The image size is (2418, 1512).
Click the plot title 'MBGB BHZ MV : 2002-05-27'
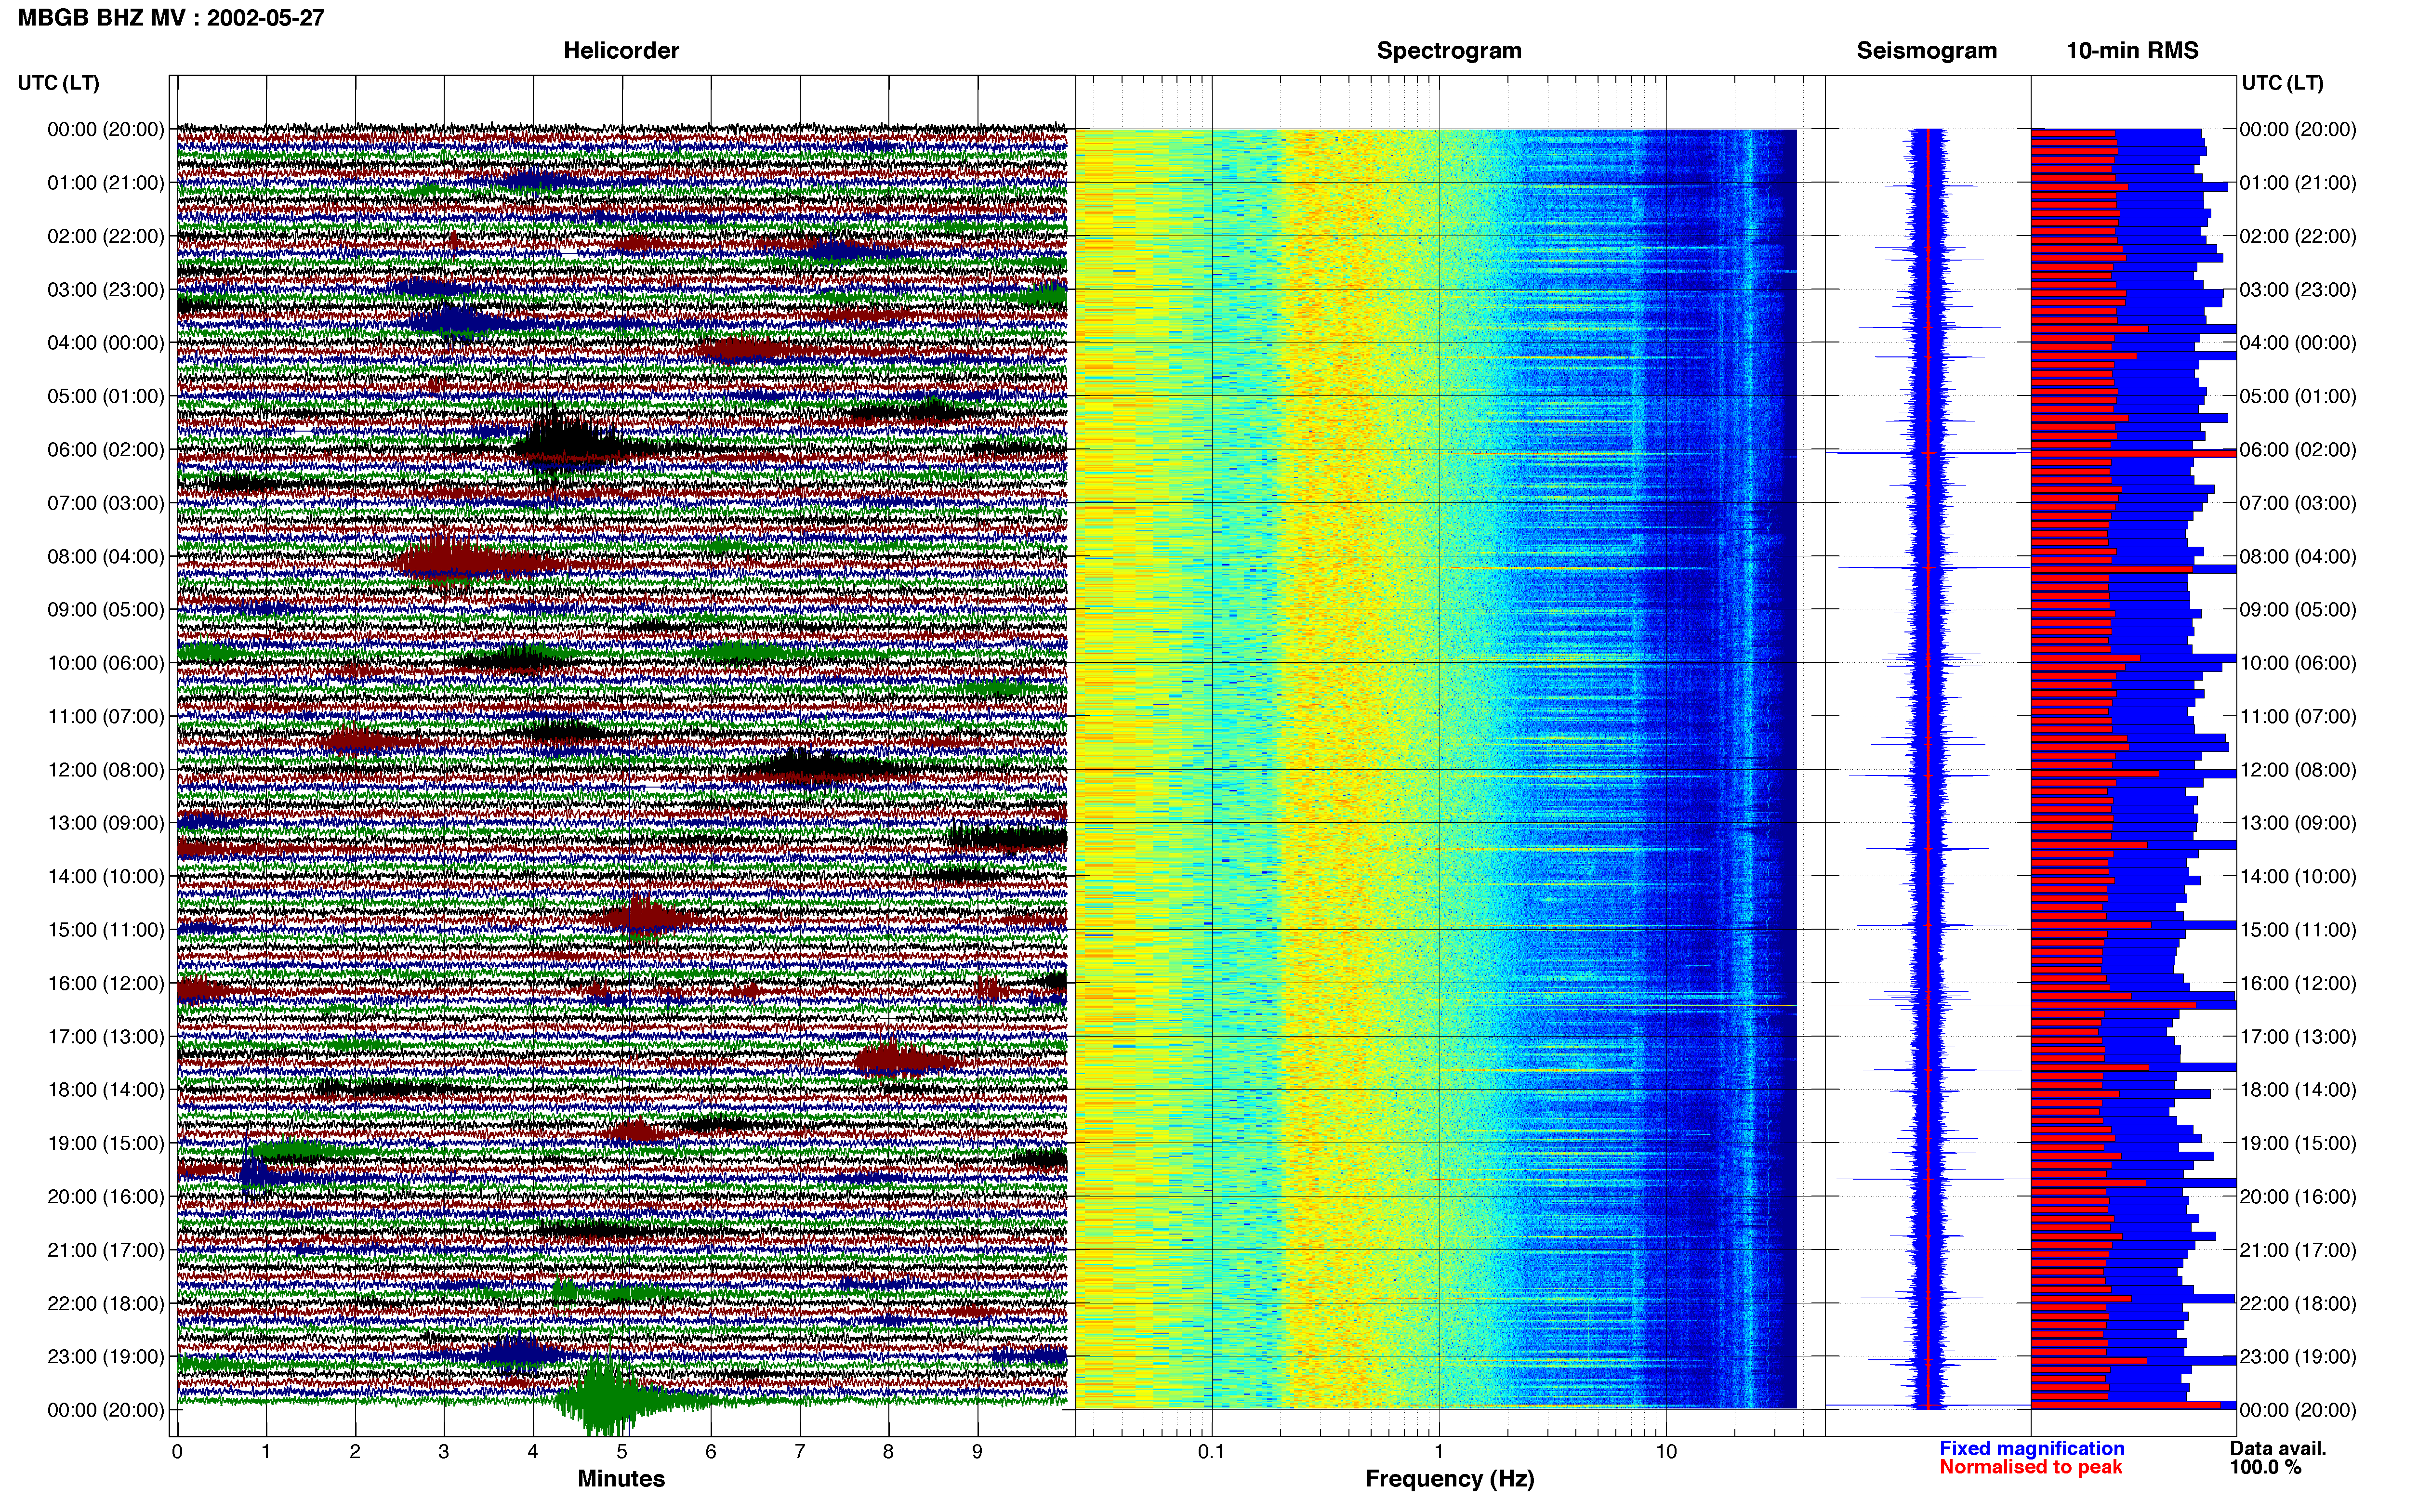[171, 17]
